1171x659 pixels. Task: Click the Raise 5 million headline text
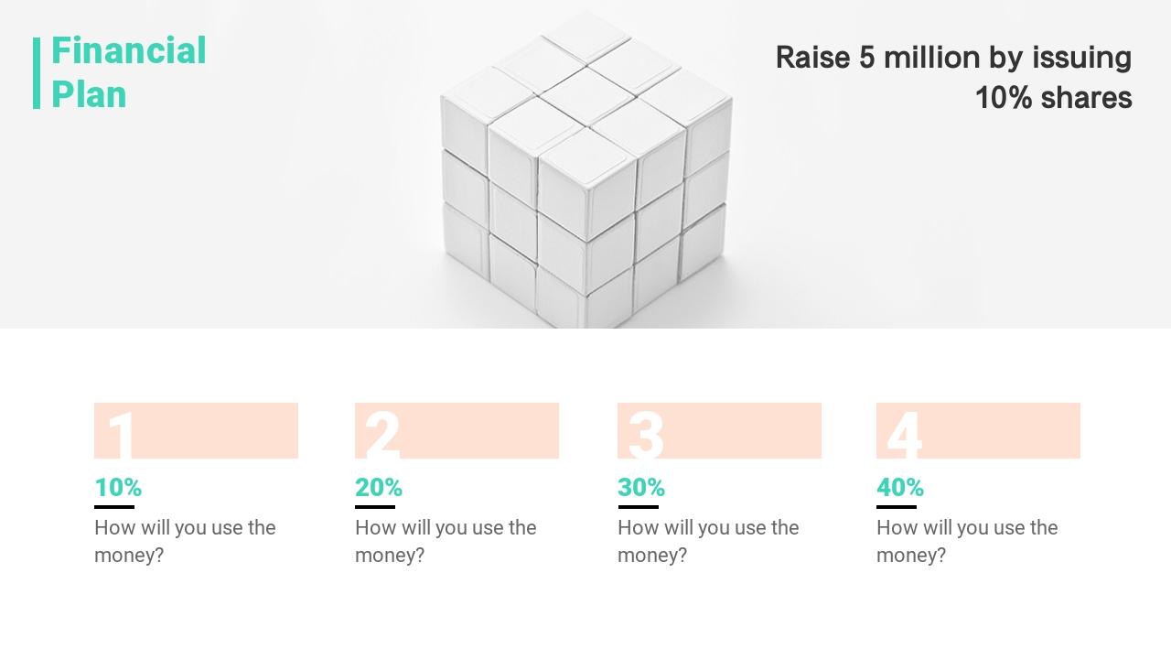953,77
